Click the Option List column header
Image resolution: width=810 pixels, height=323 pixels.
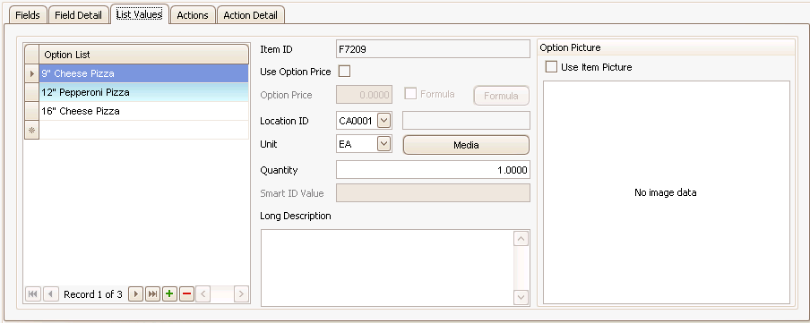click(x=143, y=55)
